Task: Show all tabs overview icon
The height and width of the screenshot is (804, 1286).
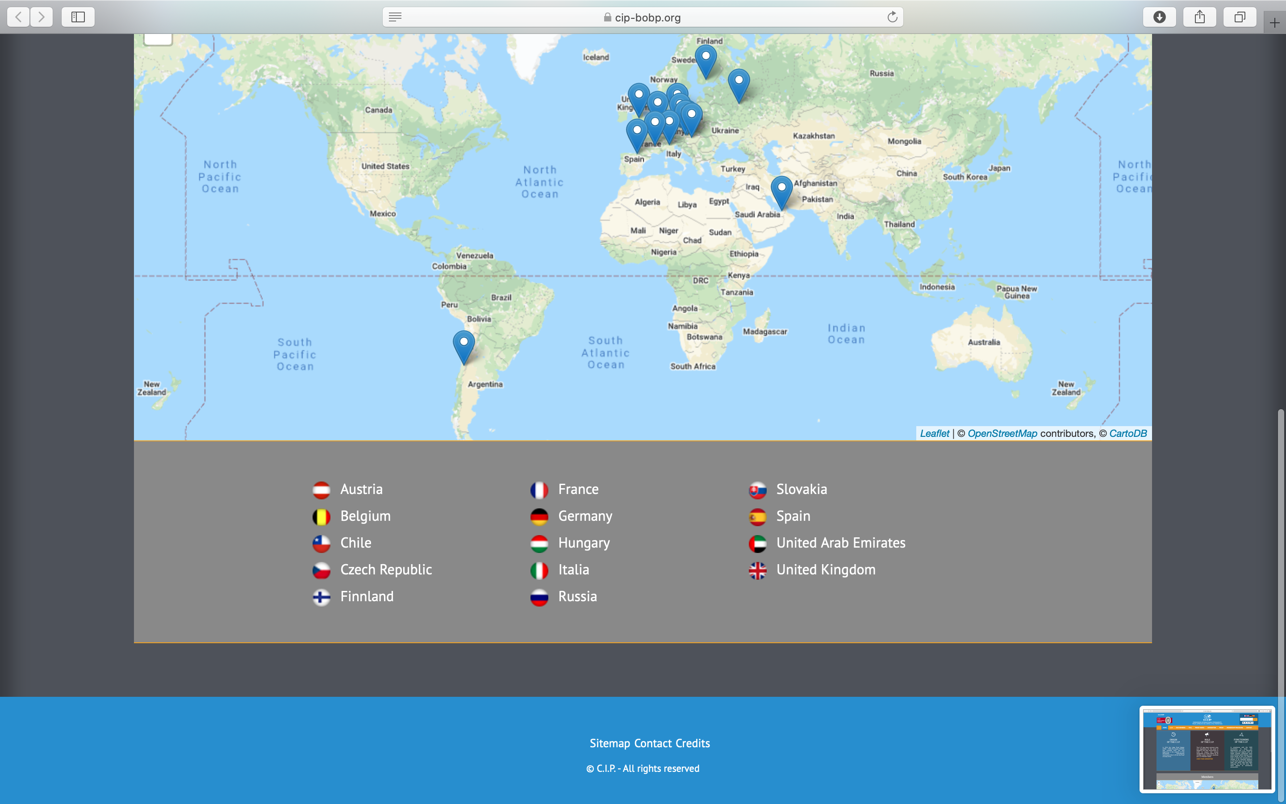Action: point(1239,17)
